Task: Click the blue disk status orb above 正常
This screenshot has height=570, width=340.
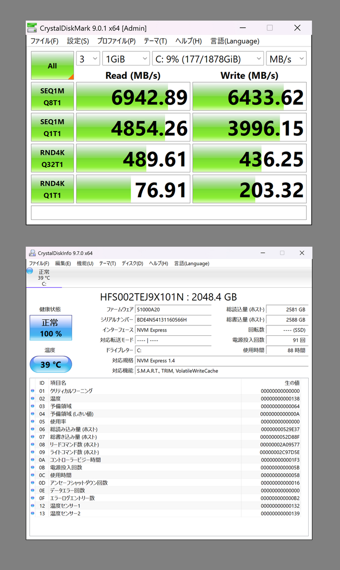Action: (29, 271)
